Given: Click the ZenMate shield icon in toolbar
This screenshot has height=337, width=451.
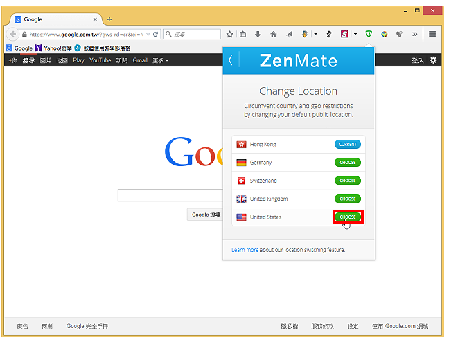Looking at the screenshot, I should tap(369, 34).
